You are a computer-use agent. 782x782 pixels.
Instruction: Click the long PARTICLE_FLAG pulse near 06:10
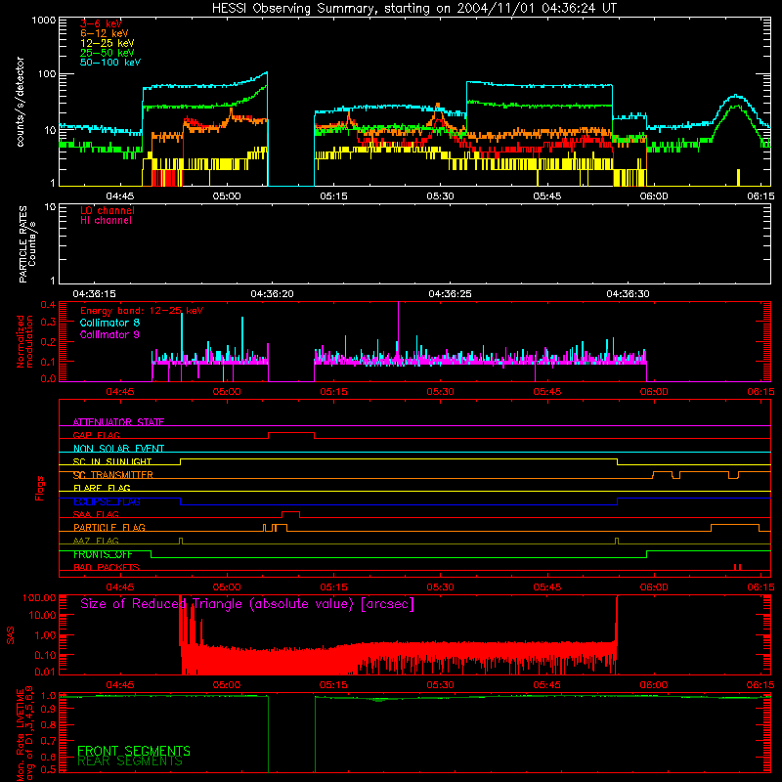(735, 526)
